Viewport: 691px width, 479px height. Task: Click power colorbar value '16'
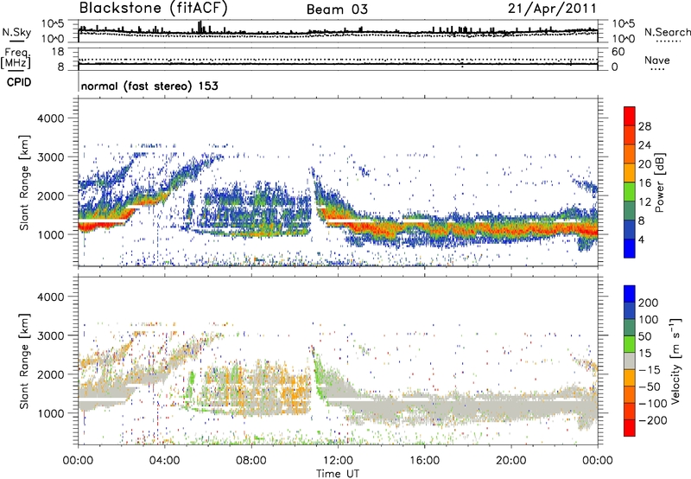click(644, 183)
